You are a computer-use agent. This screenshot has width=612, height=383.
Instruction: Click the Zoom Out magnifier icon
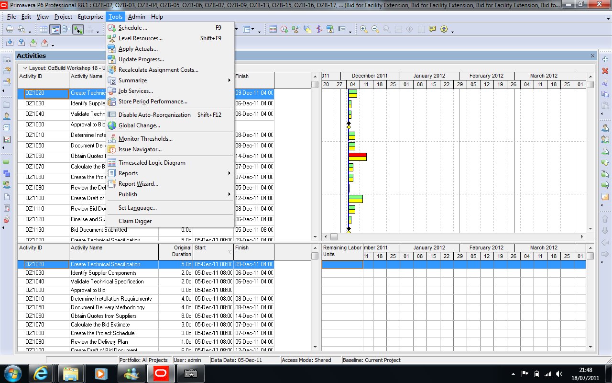coord(375,29)
